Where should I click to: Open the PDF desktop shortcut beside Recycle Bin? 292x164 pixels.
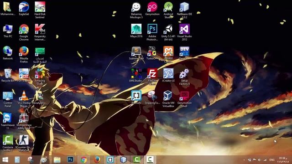(x=24, y=75)
